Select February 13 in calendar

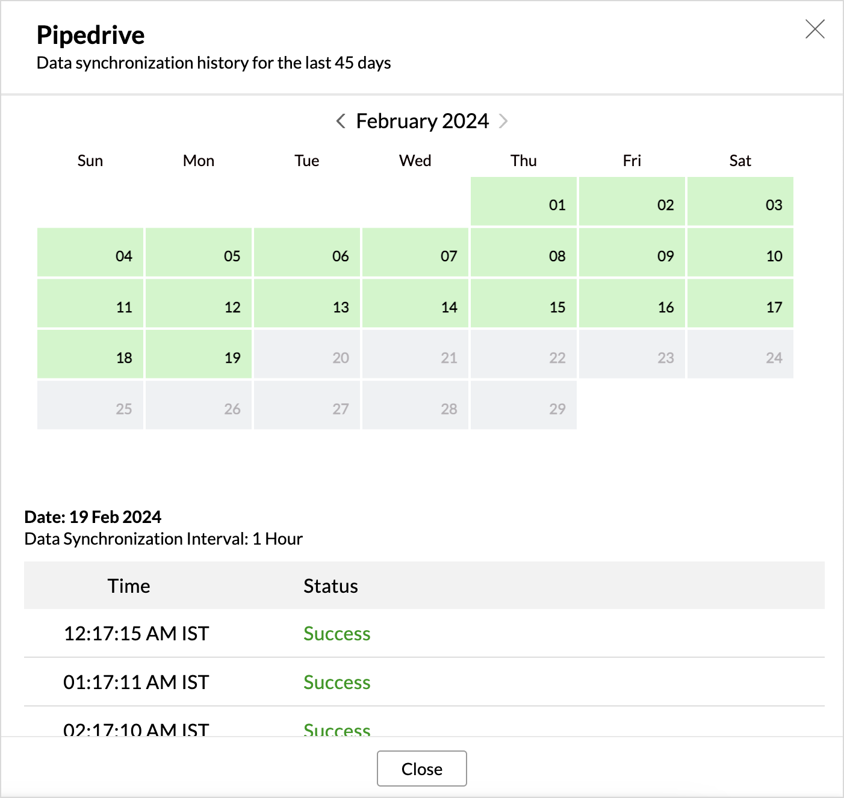pos(307,303)
